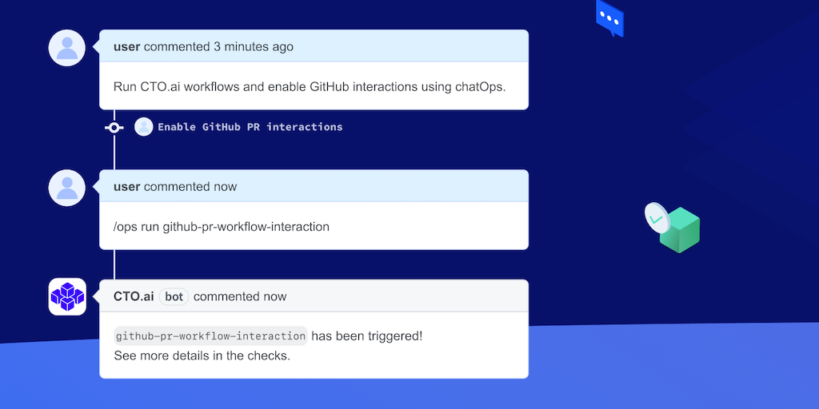Click the "bot" badge label
This screenshot has height=409, width=819.
174,296
